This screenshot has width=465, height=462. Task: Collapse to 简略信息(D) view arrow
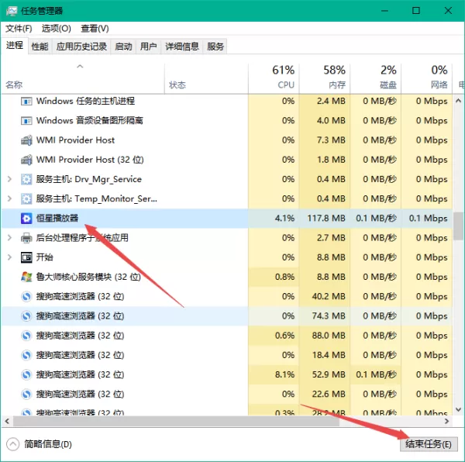click(x=12, y=444)
